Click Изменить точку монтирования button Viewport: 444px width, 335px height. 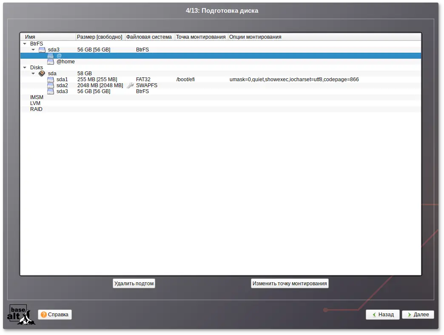(290, 284)
